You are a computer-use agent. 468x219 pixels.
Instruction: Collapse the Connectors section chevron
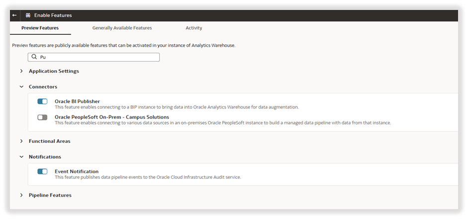pos(21,87)
